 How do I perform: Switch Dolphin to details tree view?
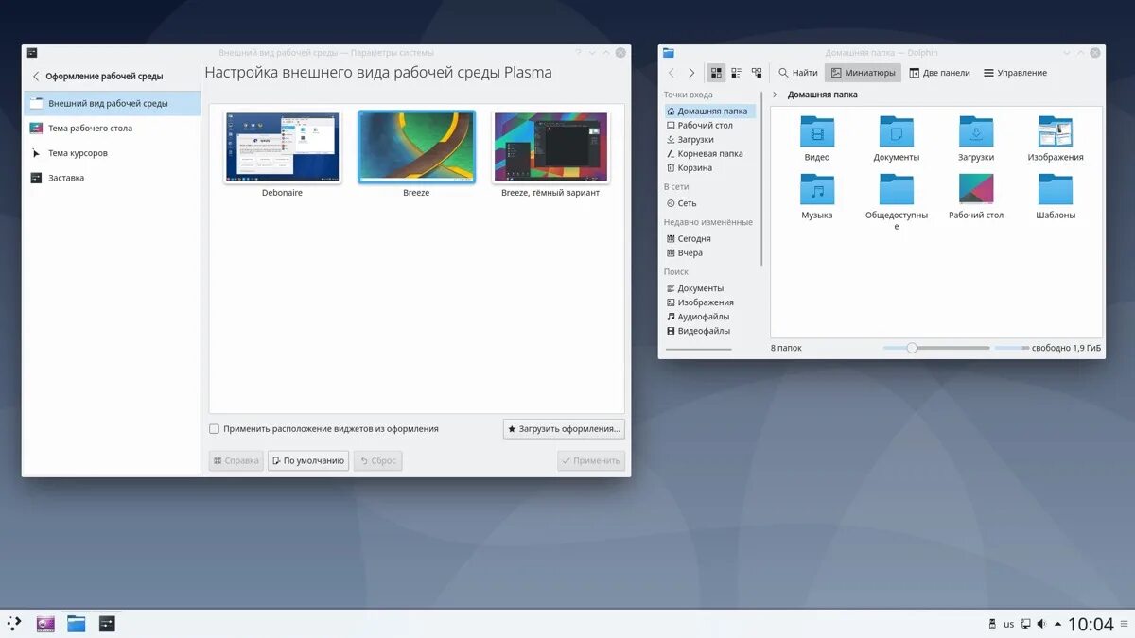pos(757,73)
